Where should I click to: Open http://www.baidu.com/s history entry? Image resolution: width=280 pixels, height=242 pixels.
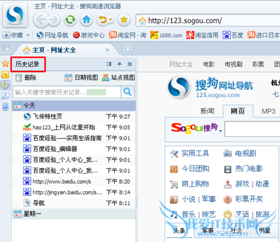(74, 182)
